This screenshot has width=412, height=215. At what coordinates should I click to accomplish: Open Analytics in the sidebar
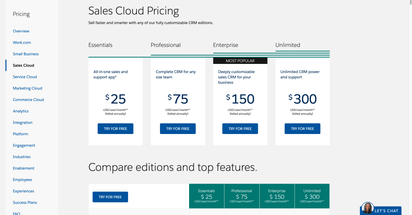point(21,111)
